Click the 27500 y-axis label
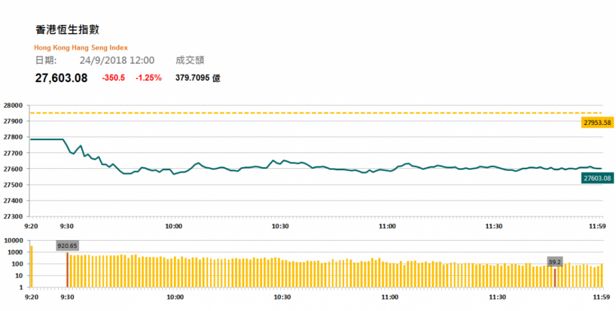The height and width of the screenshot is (311, 616). (14, 185)
